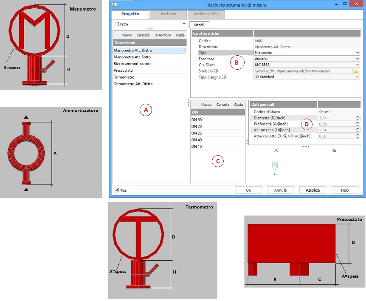Click In Archivio above the Descrizione list
This screenshot has height=301, width=366.
coord(163,35)
